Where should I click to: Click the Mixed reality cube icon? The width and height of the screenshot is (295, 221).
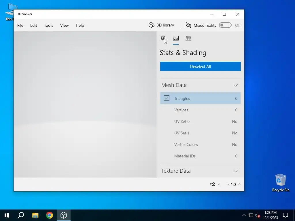188,25
